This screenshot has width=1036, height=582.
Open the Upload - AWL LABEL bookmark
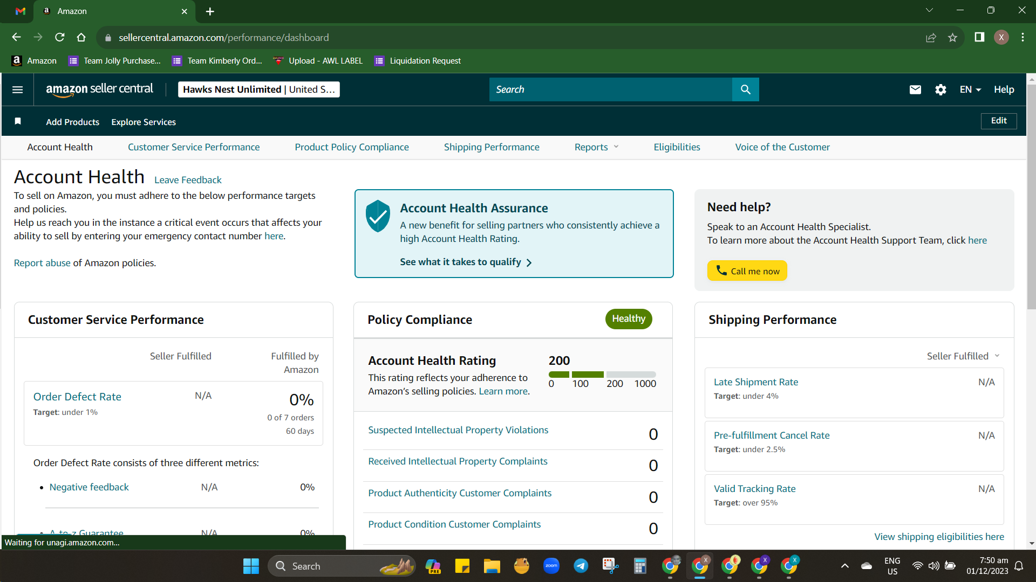tap(318, 61)
